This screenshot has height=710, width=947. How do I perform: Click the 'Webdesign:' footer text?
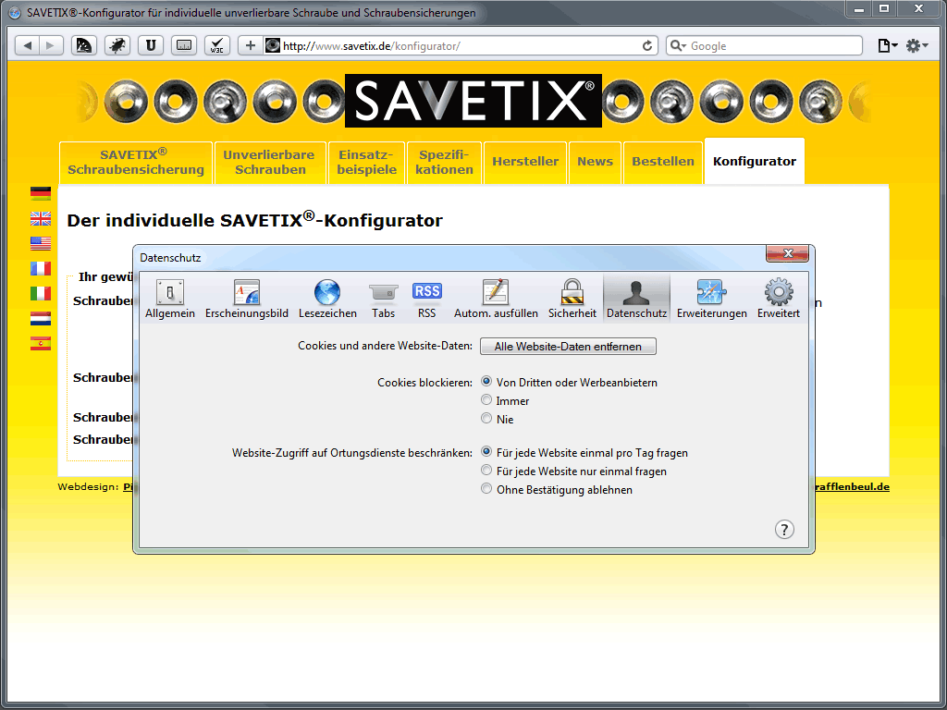(88, 486)
